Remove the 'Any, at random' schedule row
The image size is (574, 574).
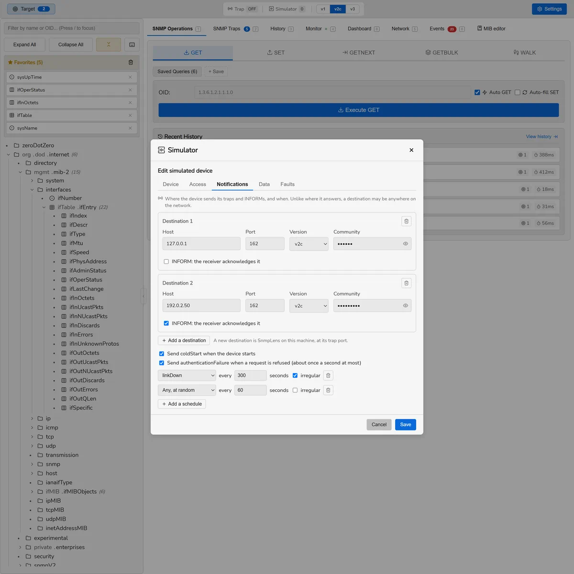(x=328, y=390)
